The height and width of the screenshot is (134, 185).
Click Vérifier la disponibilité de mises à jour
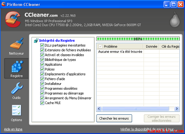[x=148, y=129]
